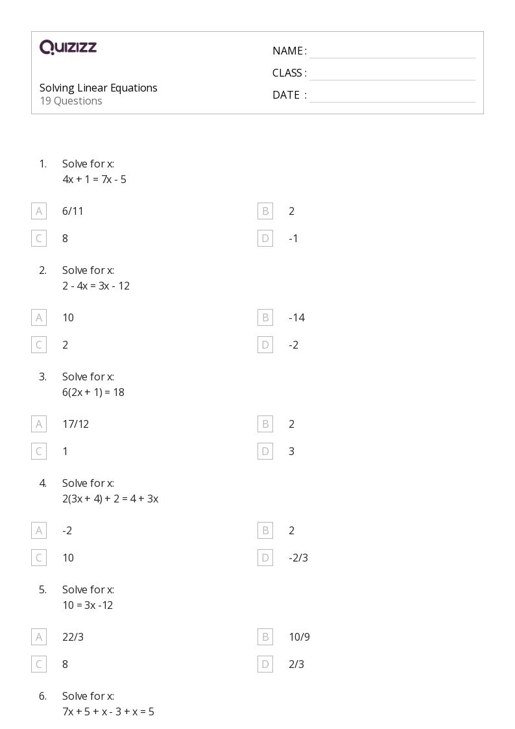Pick box D (3) on question 3

coord(265,451)
